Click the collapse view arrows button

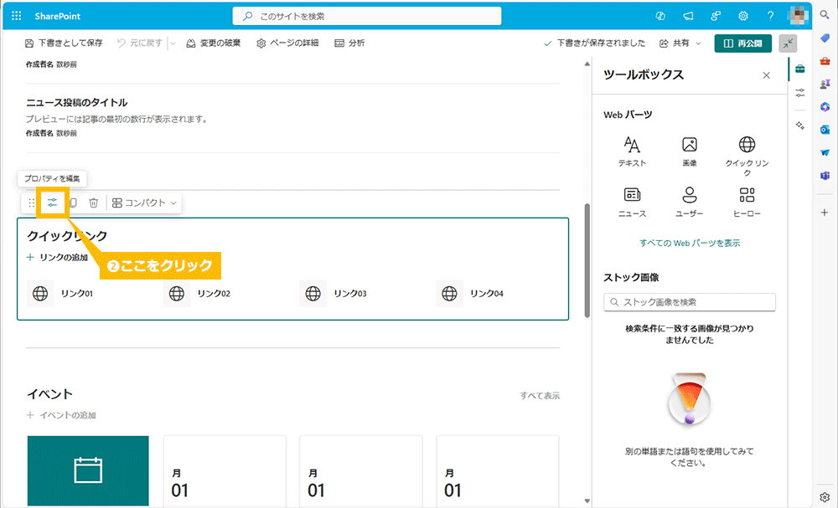[788, 44]
